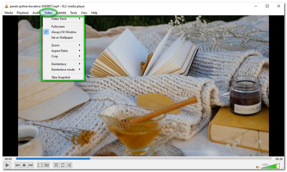Enable random shuffle playback icon

tap(69, 165)
